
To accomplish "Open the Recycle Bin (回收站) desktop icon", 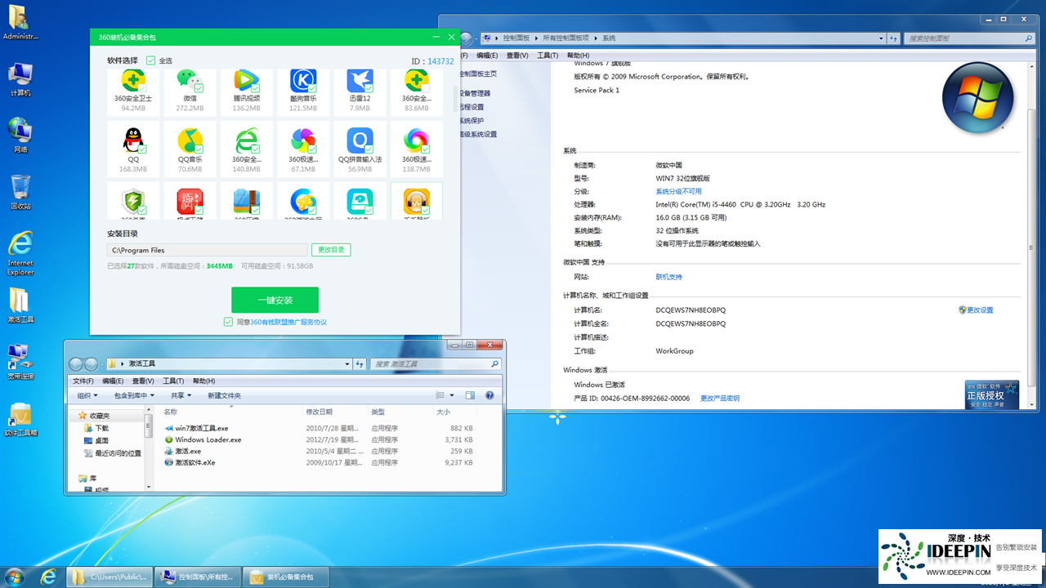I will click(x=20, y=191).
